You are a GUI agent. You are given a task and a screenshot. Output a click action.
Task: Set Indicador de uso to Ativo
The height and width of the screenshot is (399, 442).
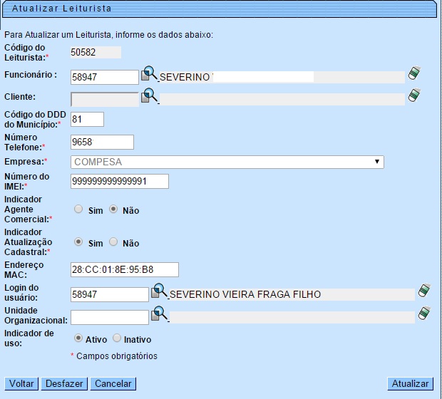tap(78, 338)
